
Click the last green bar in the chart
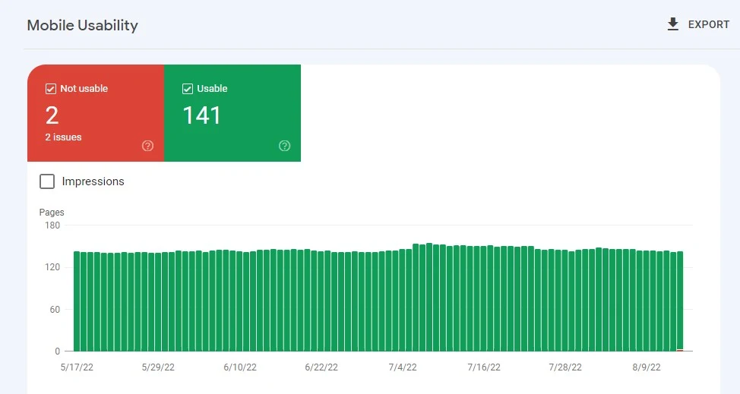click(680, 301)
